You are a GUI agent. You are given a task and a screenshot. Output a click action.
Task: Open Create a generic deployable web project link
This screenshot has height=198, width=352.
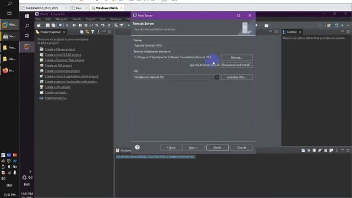click(71, 82)
